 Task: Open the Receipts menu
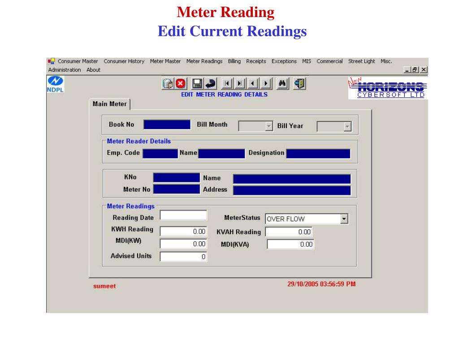point(256,61)
